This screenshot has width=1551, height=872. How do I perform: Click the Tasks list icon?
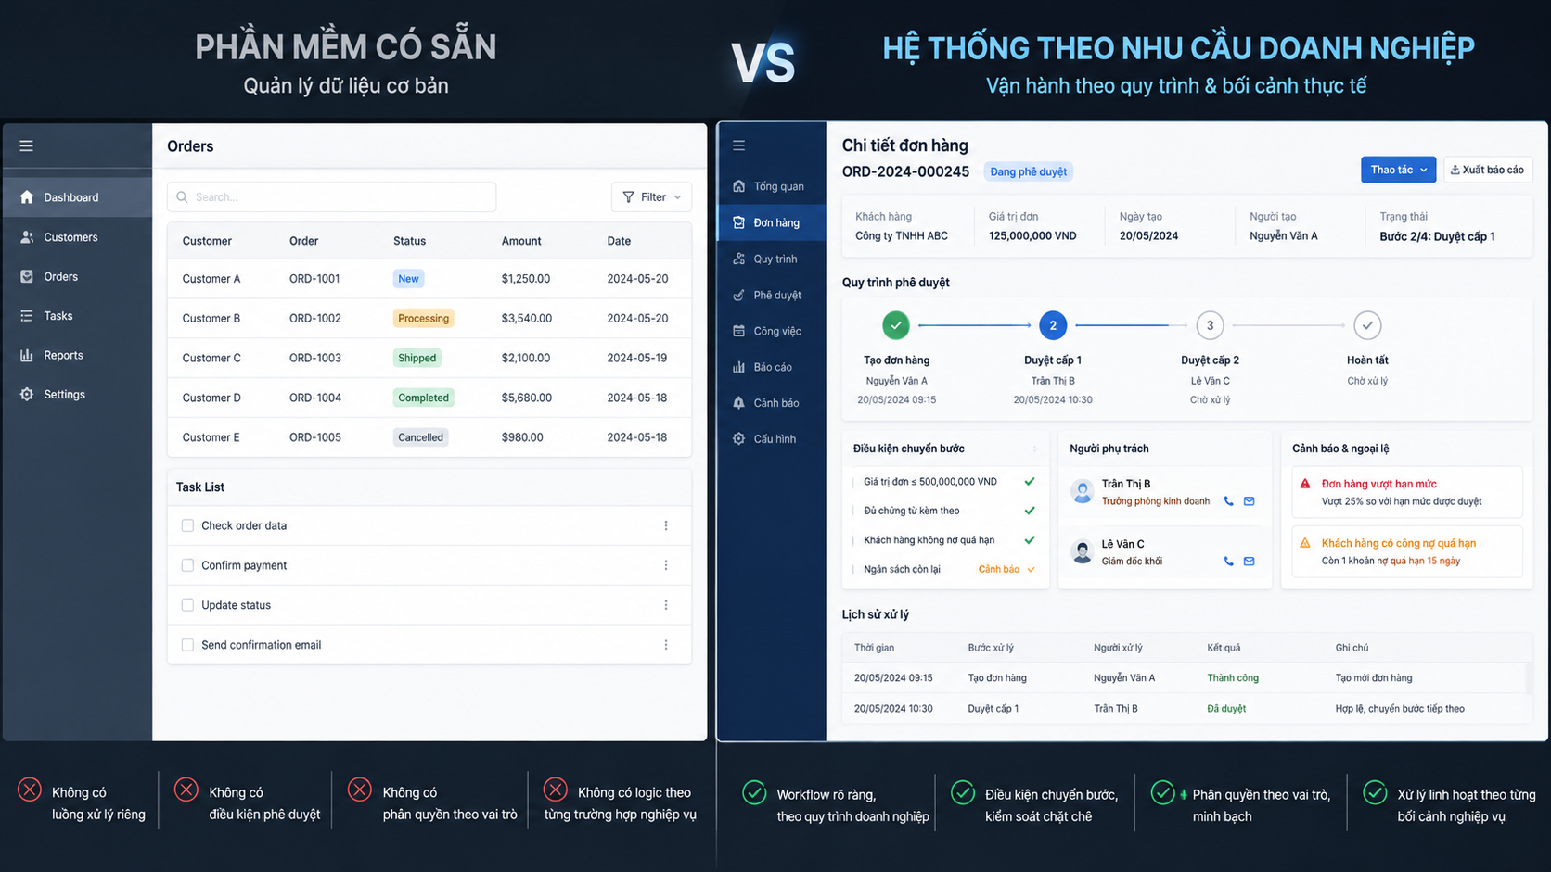pyautogui.click(x=27, y=316)
